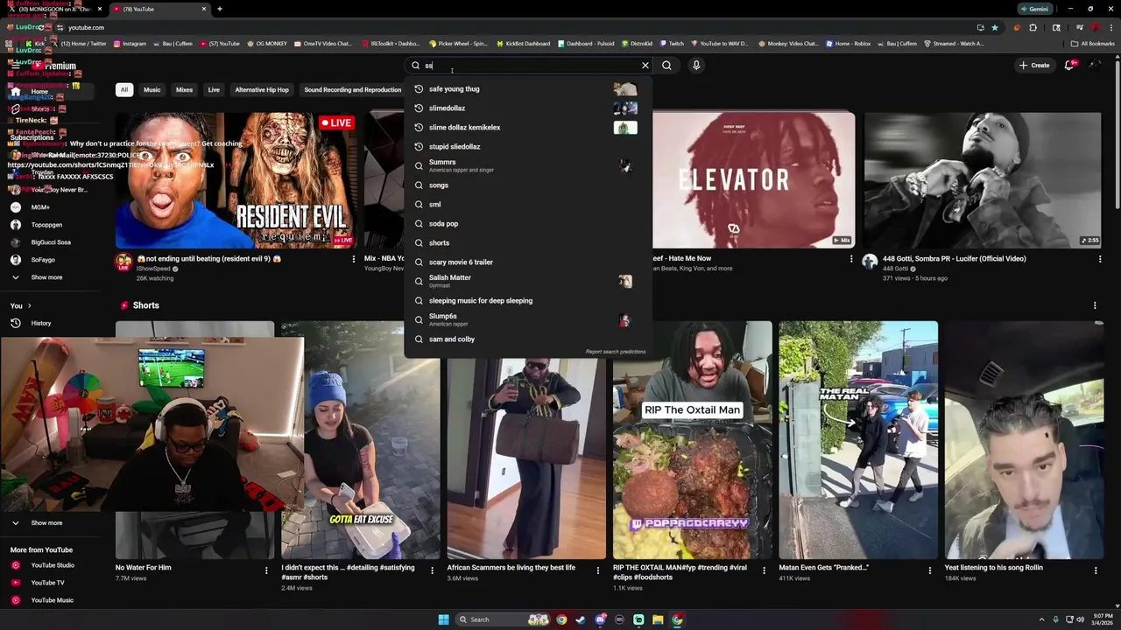Open the ELEVATOR mix thumbnail

(x=754, y=180)
